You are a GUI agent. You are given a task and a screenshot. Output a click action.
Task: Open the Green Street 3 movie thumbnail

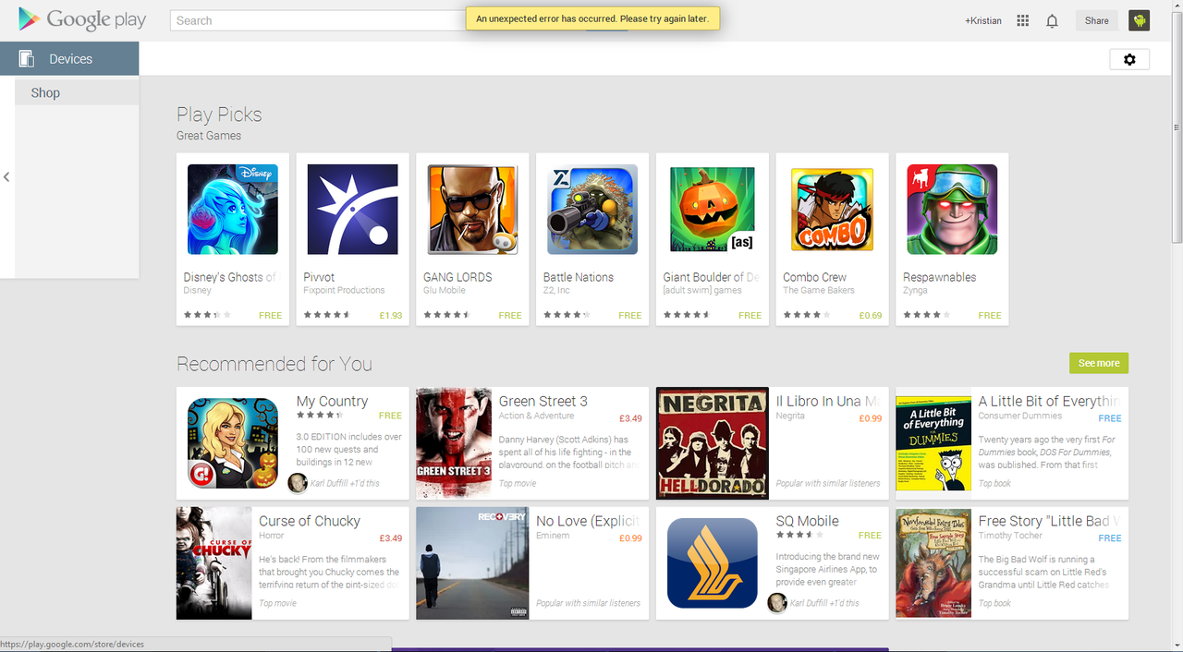point(454,443)
